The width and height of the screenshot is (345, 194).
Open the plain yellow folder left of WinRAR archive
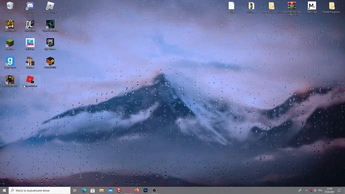coord(272,6)
